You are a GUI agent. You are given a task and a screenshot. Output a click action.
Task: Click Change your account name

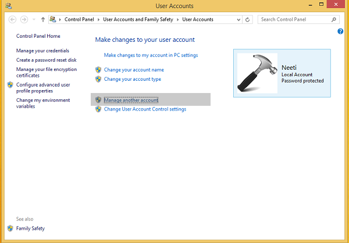134,70
